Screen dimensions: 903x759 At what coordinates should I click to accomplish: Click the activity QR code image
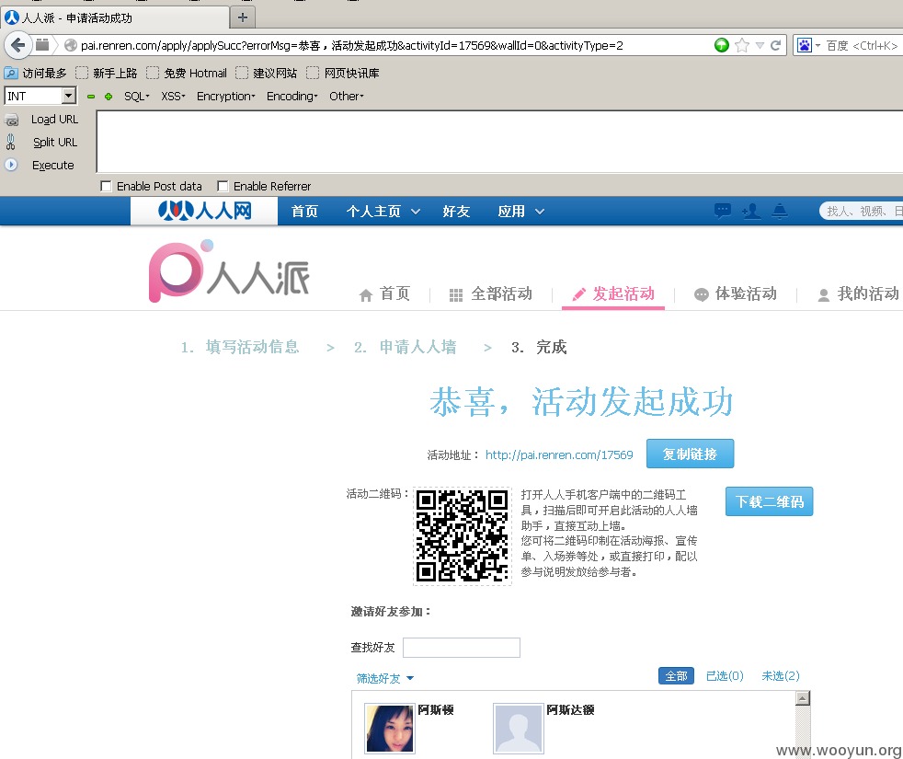pos(463,536)
